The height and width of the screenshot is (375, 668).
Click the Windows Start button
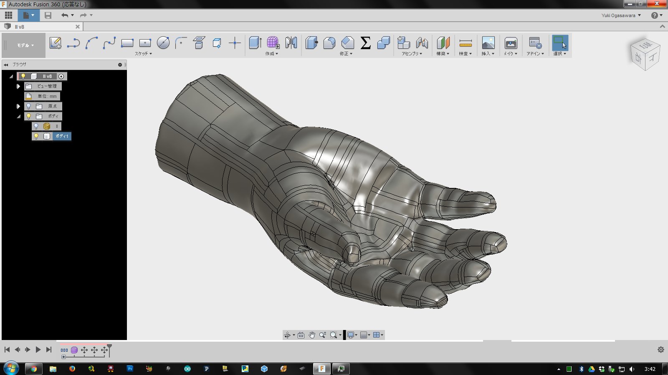[11, 368]
